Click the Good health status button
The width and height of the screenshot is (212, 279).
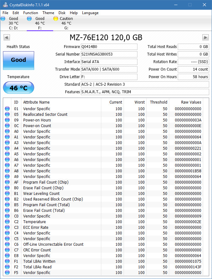[x=19, y=61]
